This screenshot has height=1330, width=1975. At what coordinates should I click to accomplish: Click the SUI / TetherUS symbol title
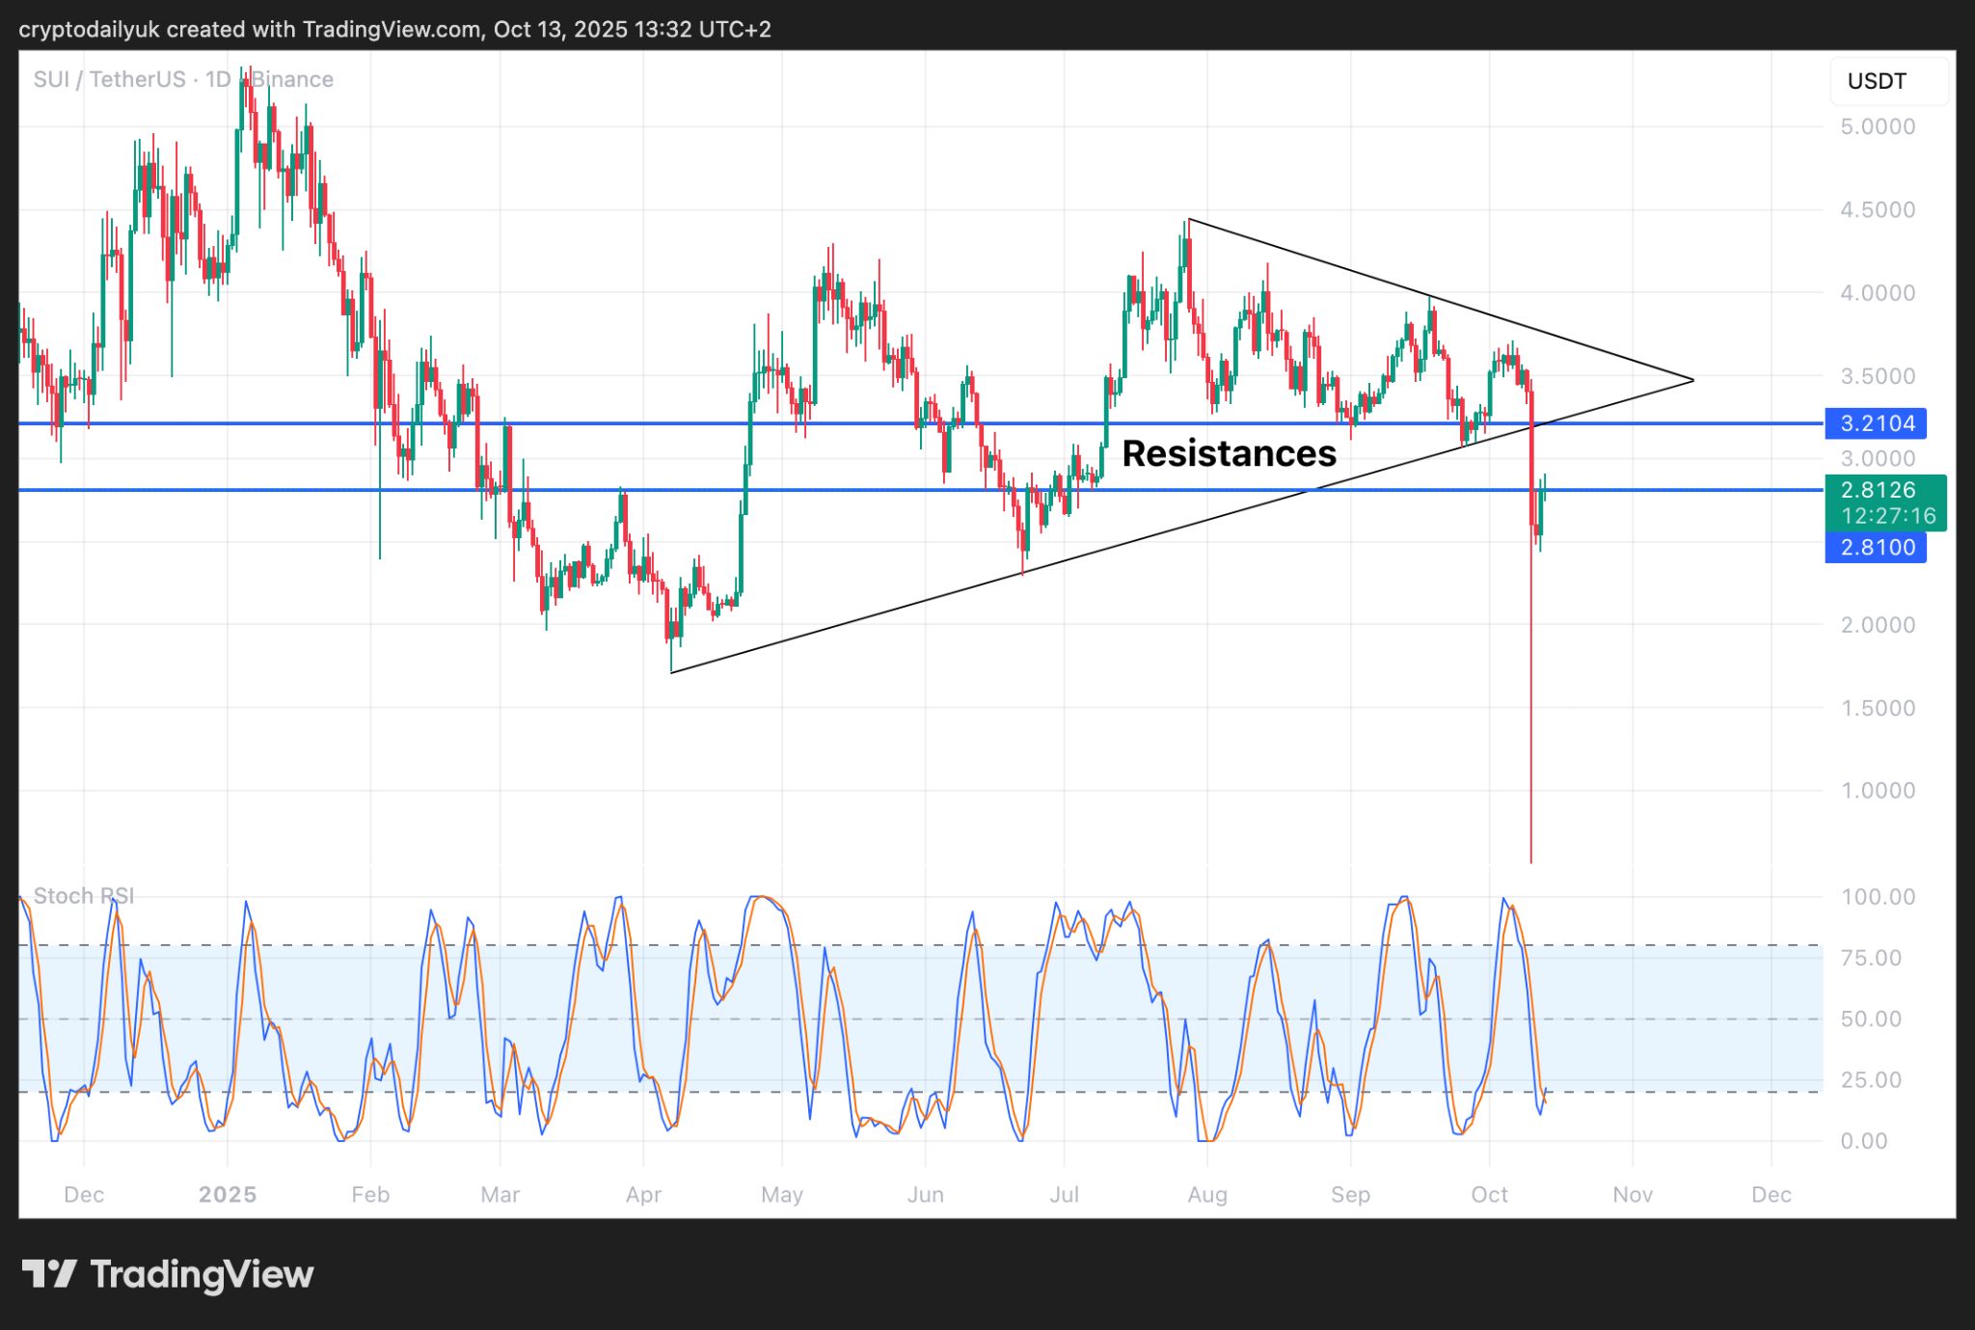coord(108,79)
